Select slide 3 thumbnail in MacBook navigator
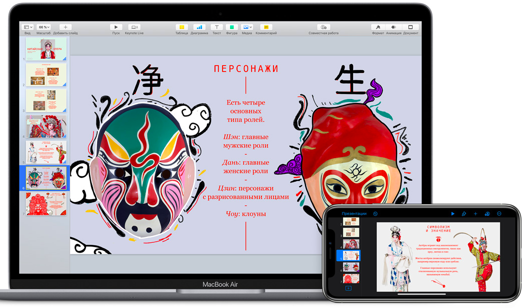 [x=46, y=100]
